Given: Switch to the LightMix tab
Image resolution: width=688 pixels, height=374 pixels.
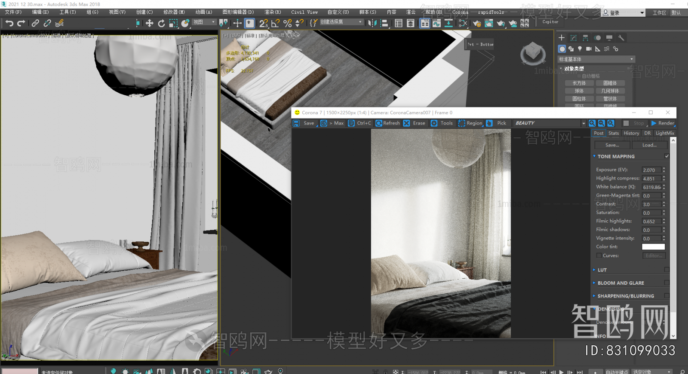Looking at the screenshot, I should [x=664, y=133].
